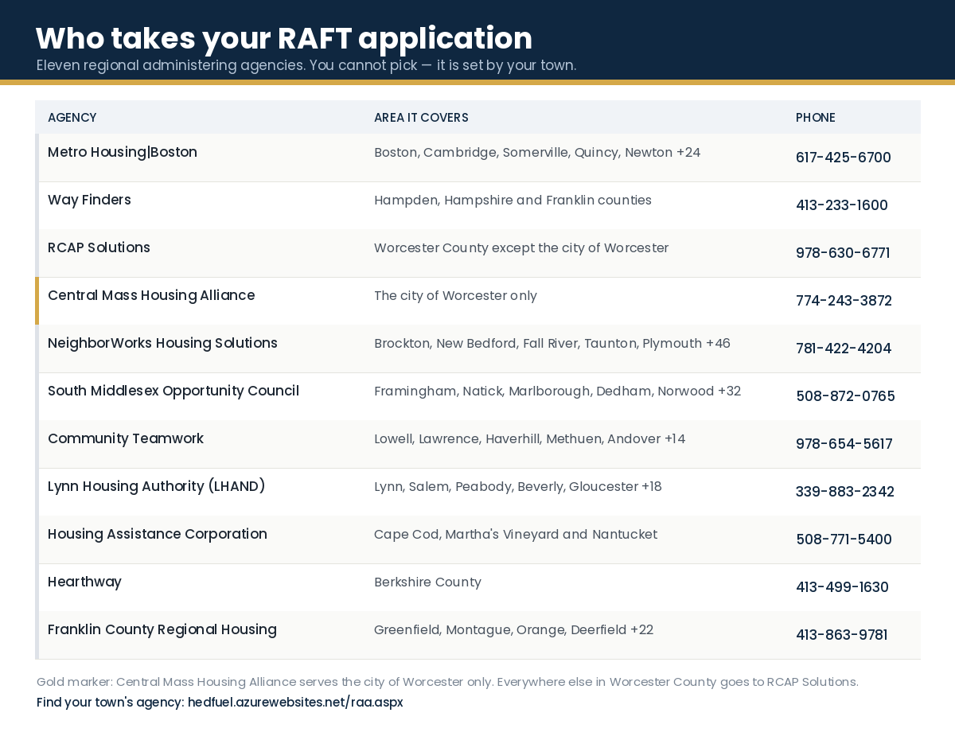Screen dimensions: 955x740
Task: Click Lynn, Salem, Peabody coverage area
Action: (x=518, y=486)
